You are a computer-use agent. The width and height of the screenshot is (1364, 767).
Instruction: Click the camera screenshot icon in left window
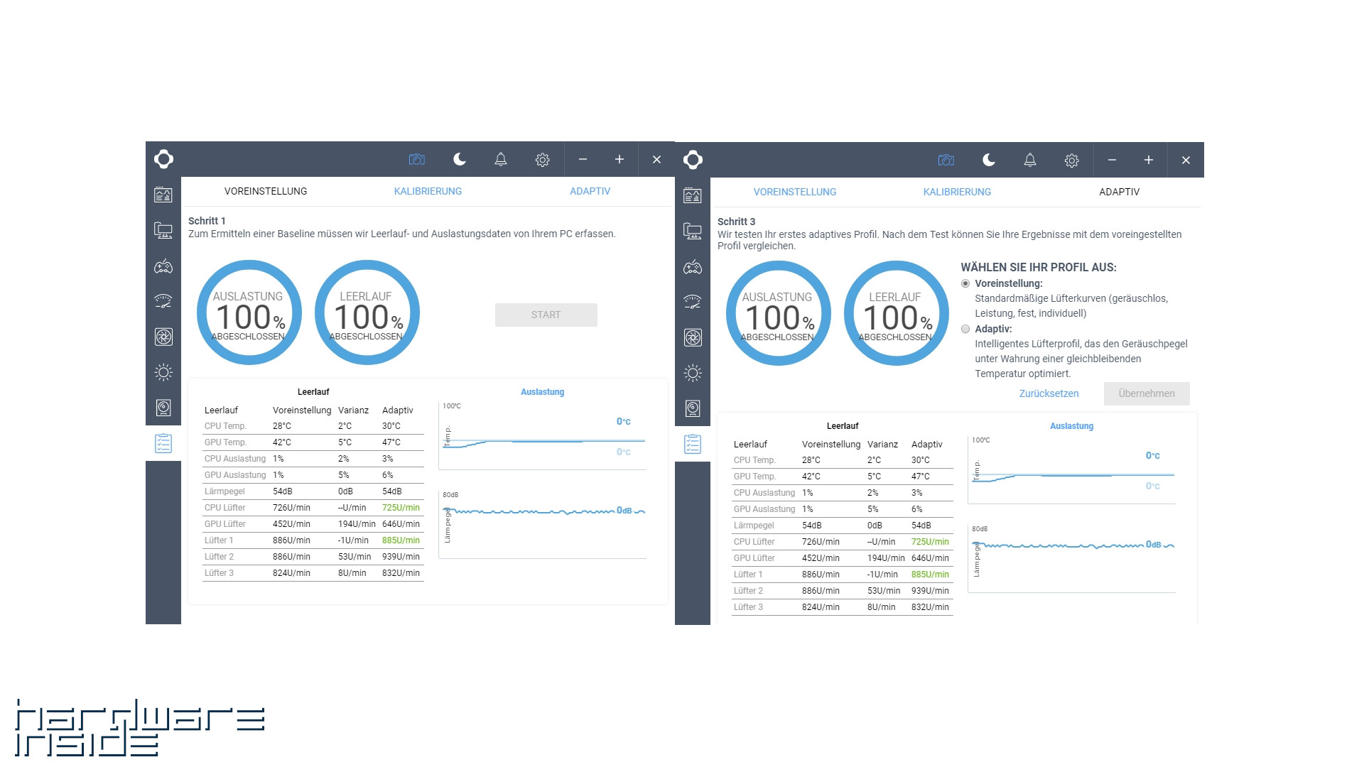417,159
